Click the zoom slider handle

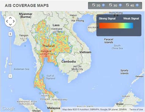[x=10, y=64]
